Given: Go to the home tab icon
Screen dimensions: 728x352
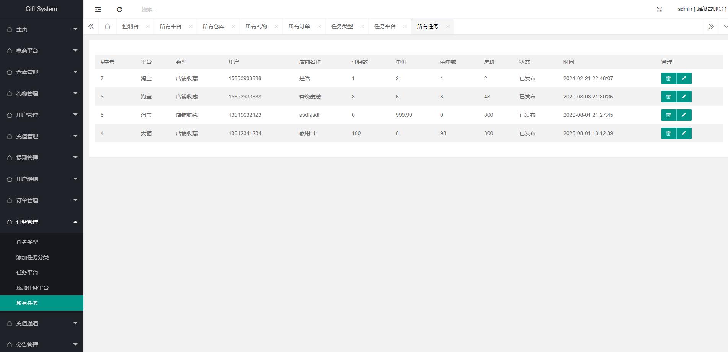Looking at the screenshot, I should [x=108, y=26].
